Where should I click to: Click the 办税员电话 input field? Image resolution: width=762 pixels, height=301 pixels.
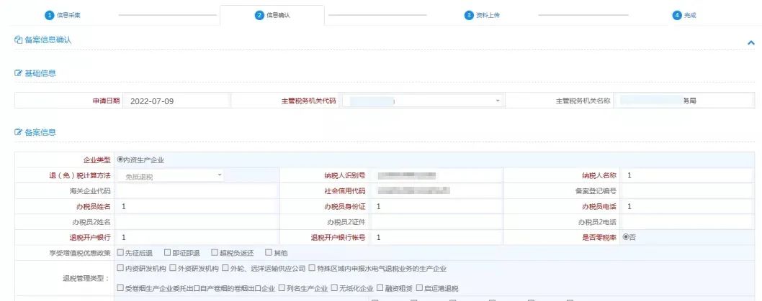click(x=687, y=206)
